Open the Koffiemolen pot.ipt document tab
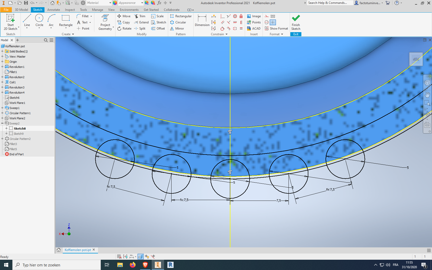Screen dimensions: 432x270 click(x=78, y=250)
